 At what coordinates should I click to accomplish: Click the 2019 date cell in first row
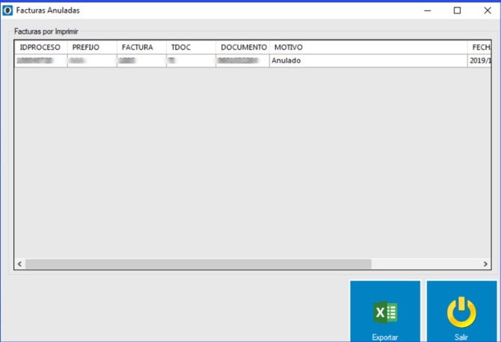479,60
